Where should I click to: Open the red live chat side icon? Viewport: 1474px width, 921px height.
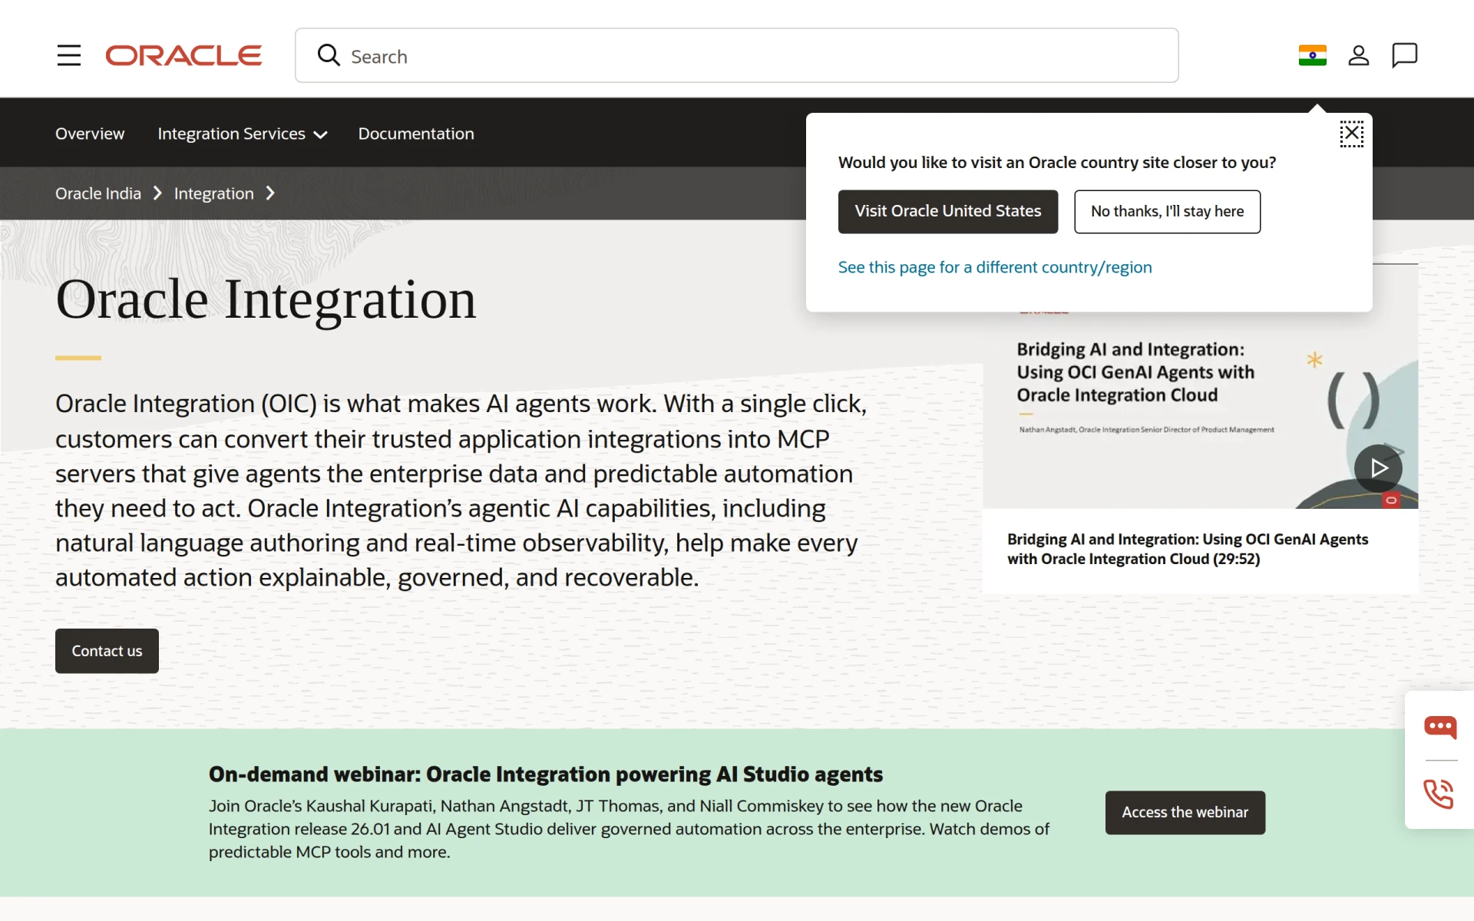coord(1439,726)
